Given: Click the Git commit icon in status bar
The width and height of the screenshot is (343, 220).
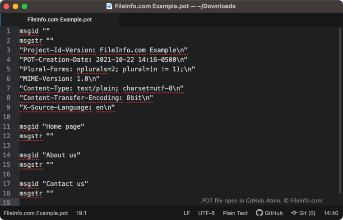Looking at the screenshot, I should point(294,213).
